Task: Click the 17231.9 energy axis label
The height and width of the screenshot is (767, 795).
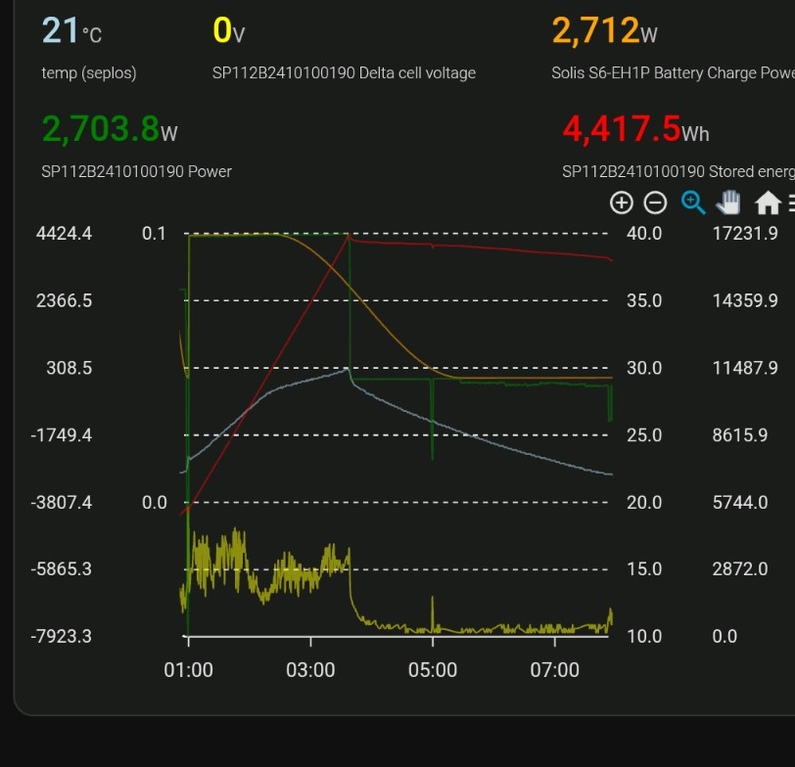Action: [x=745, y=234]
